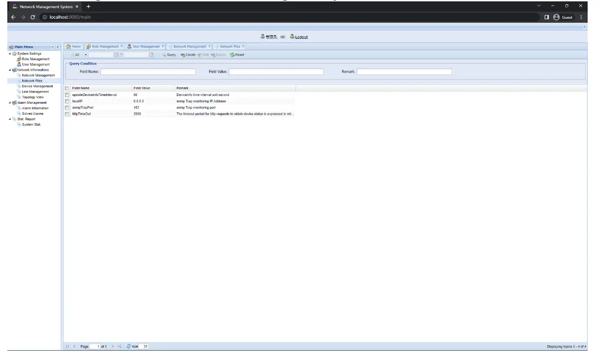Click the Logout link
605x353 pixels.
tap(301, 37)
